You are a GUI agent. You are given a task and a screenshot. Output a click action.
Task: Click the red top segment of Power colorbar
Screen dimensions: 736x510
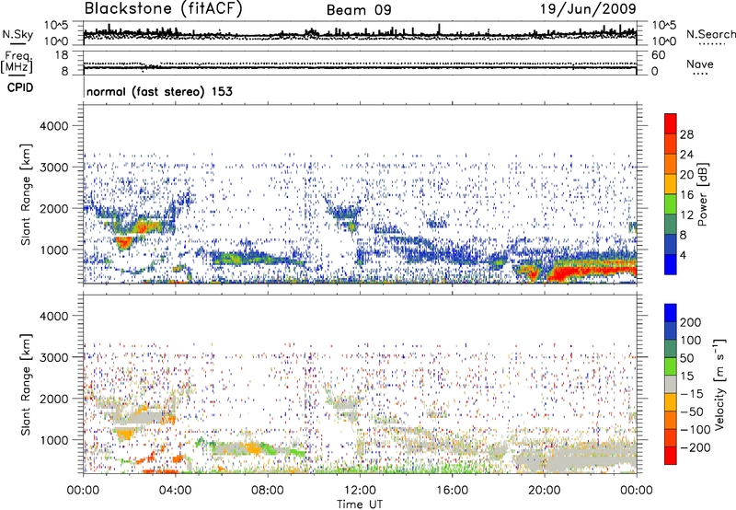[x=671, y=123]
